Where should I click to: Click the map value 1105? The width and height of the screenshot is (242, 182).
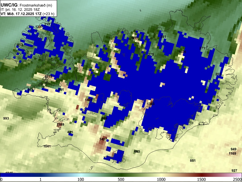pyautogui.click(x=182, y=52)
